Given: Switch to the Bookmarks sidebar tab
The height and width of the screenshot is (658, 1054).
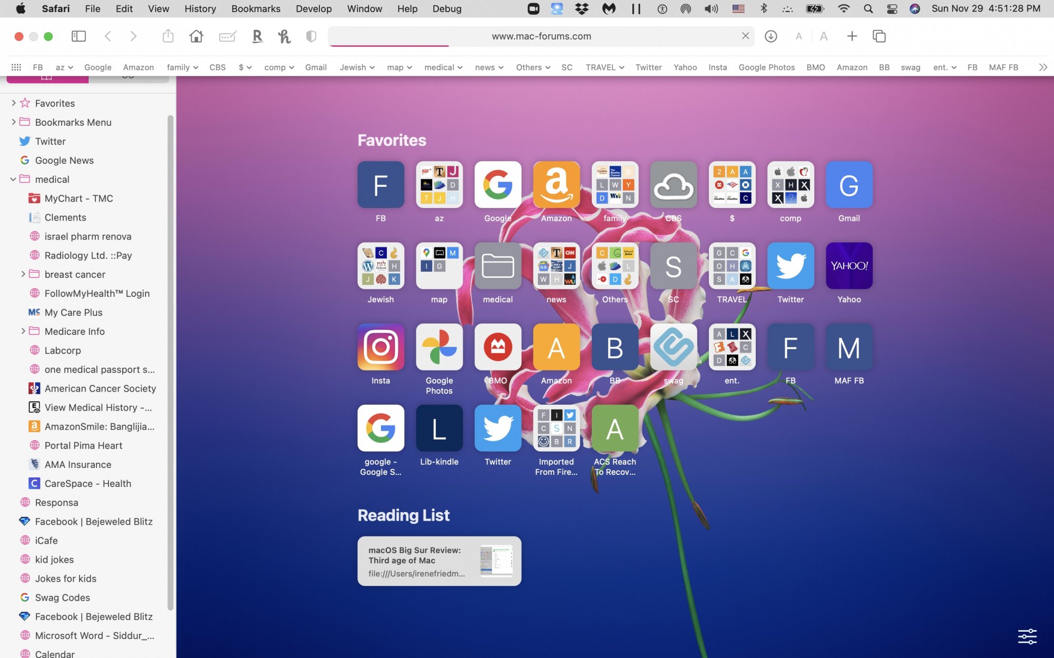Looking at the screenshot, I should point(47,78).
